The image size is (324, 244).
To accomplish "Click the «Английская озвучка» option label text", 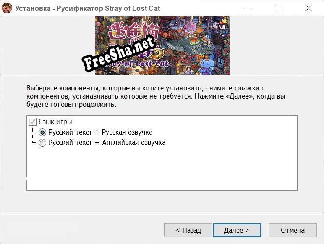I will [133, 143].
